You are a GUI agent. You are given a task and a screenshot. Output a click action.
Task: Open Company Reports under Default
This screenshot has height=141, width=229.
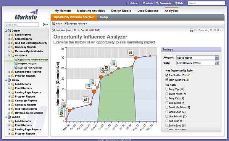pos(26,47)
